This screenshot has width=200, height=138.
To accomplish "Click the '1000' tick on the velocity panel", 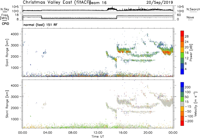I will pyautogui.click(x=15, y=119).
